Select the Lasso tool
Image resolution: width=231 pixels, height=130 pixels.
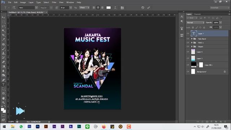tap(3, 26)
